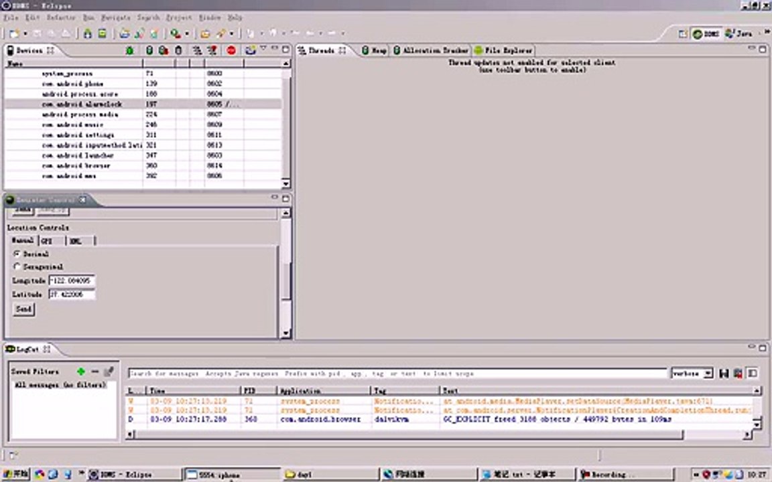This screenshot has height=482, width=772.
Task: Select the Manual location controls tab
Action: click(23, 240)
